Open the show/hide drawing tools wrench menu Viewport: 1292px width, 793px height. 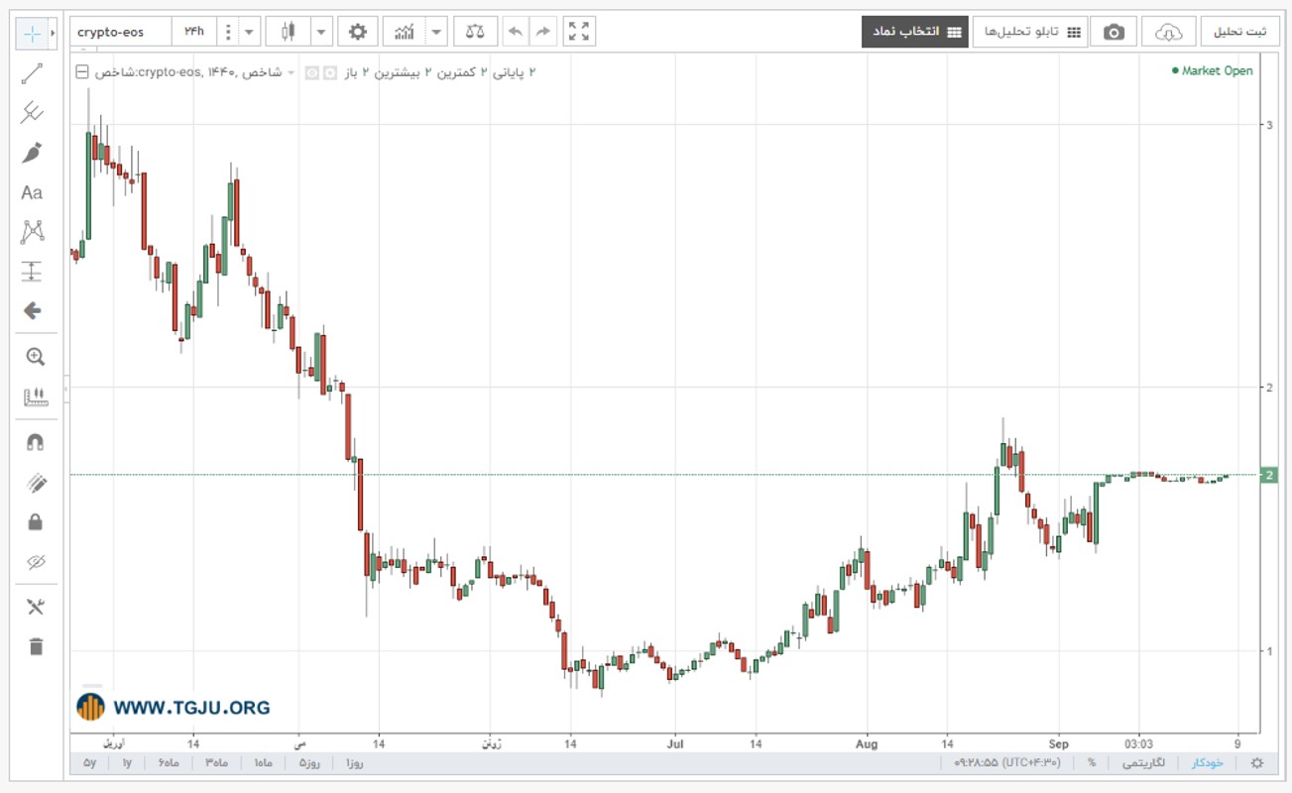36,607
